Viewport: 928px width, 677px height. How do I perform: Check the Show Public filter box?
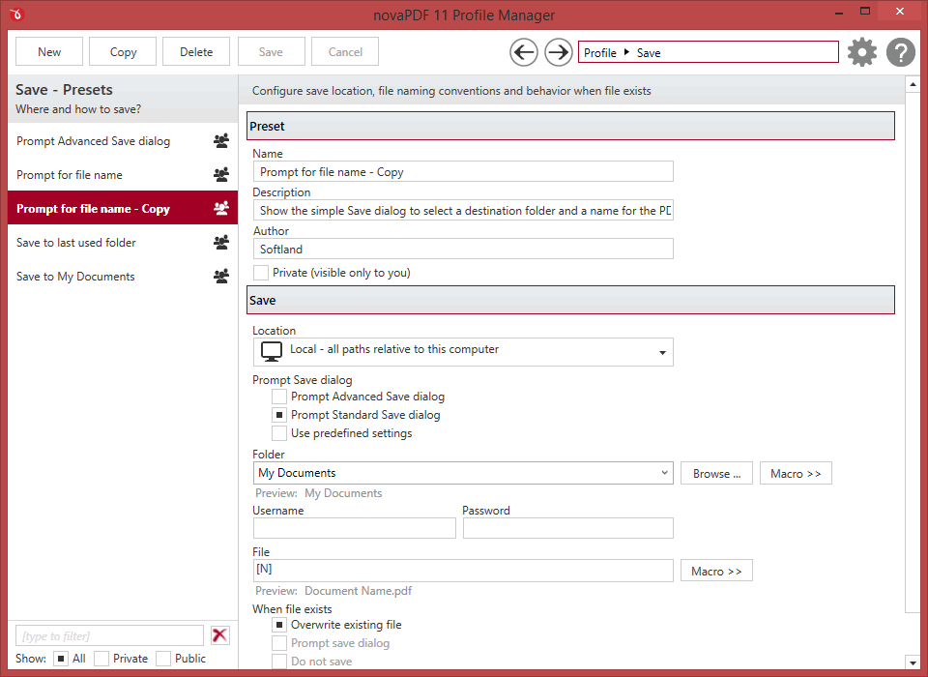point(163,658)
